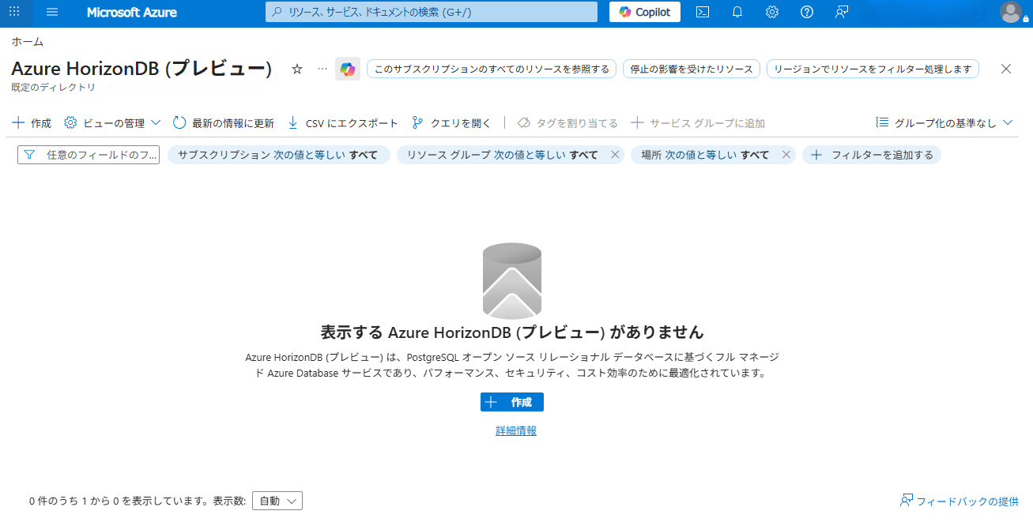1033x522 pixels.
Task: Open the 表示数 自動 dropdown
Action: click(277, 501)
